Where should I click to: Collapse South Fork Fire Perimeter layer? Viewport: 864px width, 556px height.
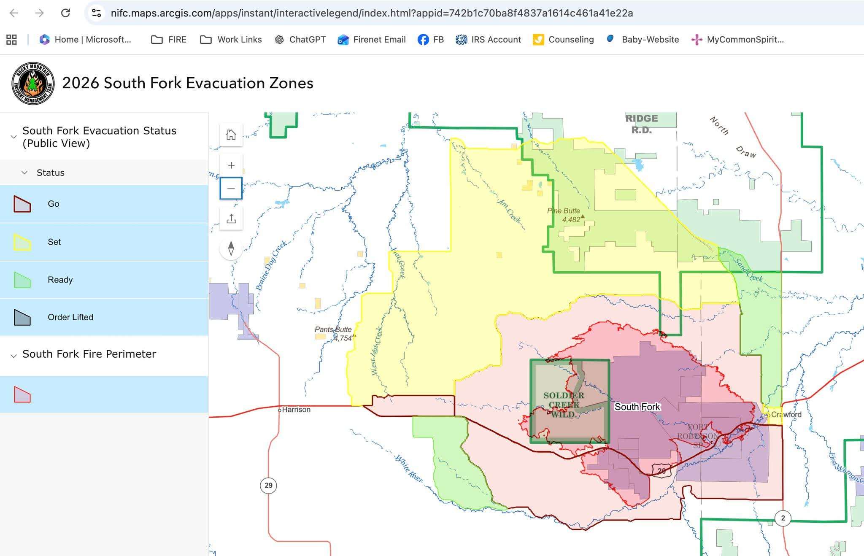(x=13, y=356)
